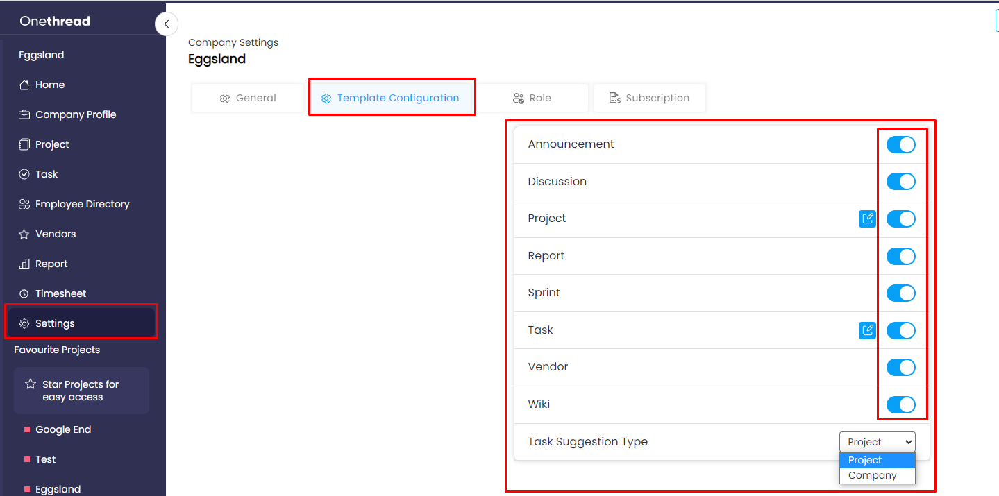Open the Google End favourite project
999x496 pixels.
pyautogui.click(x=63, y=430)
